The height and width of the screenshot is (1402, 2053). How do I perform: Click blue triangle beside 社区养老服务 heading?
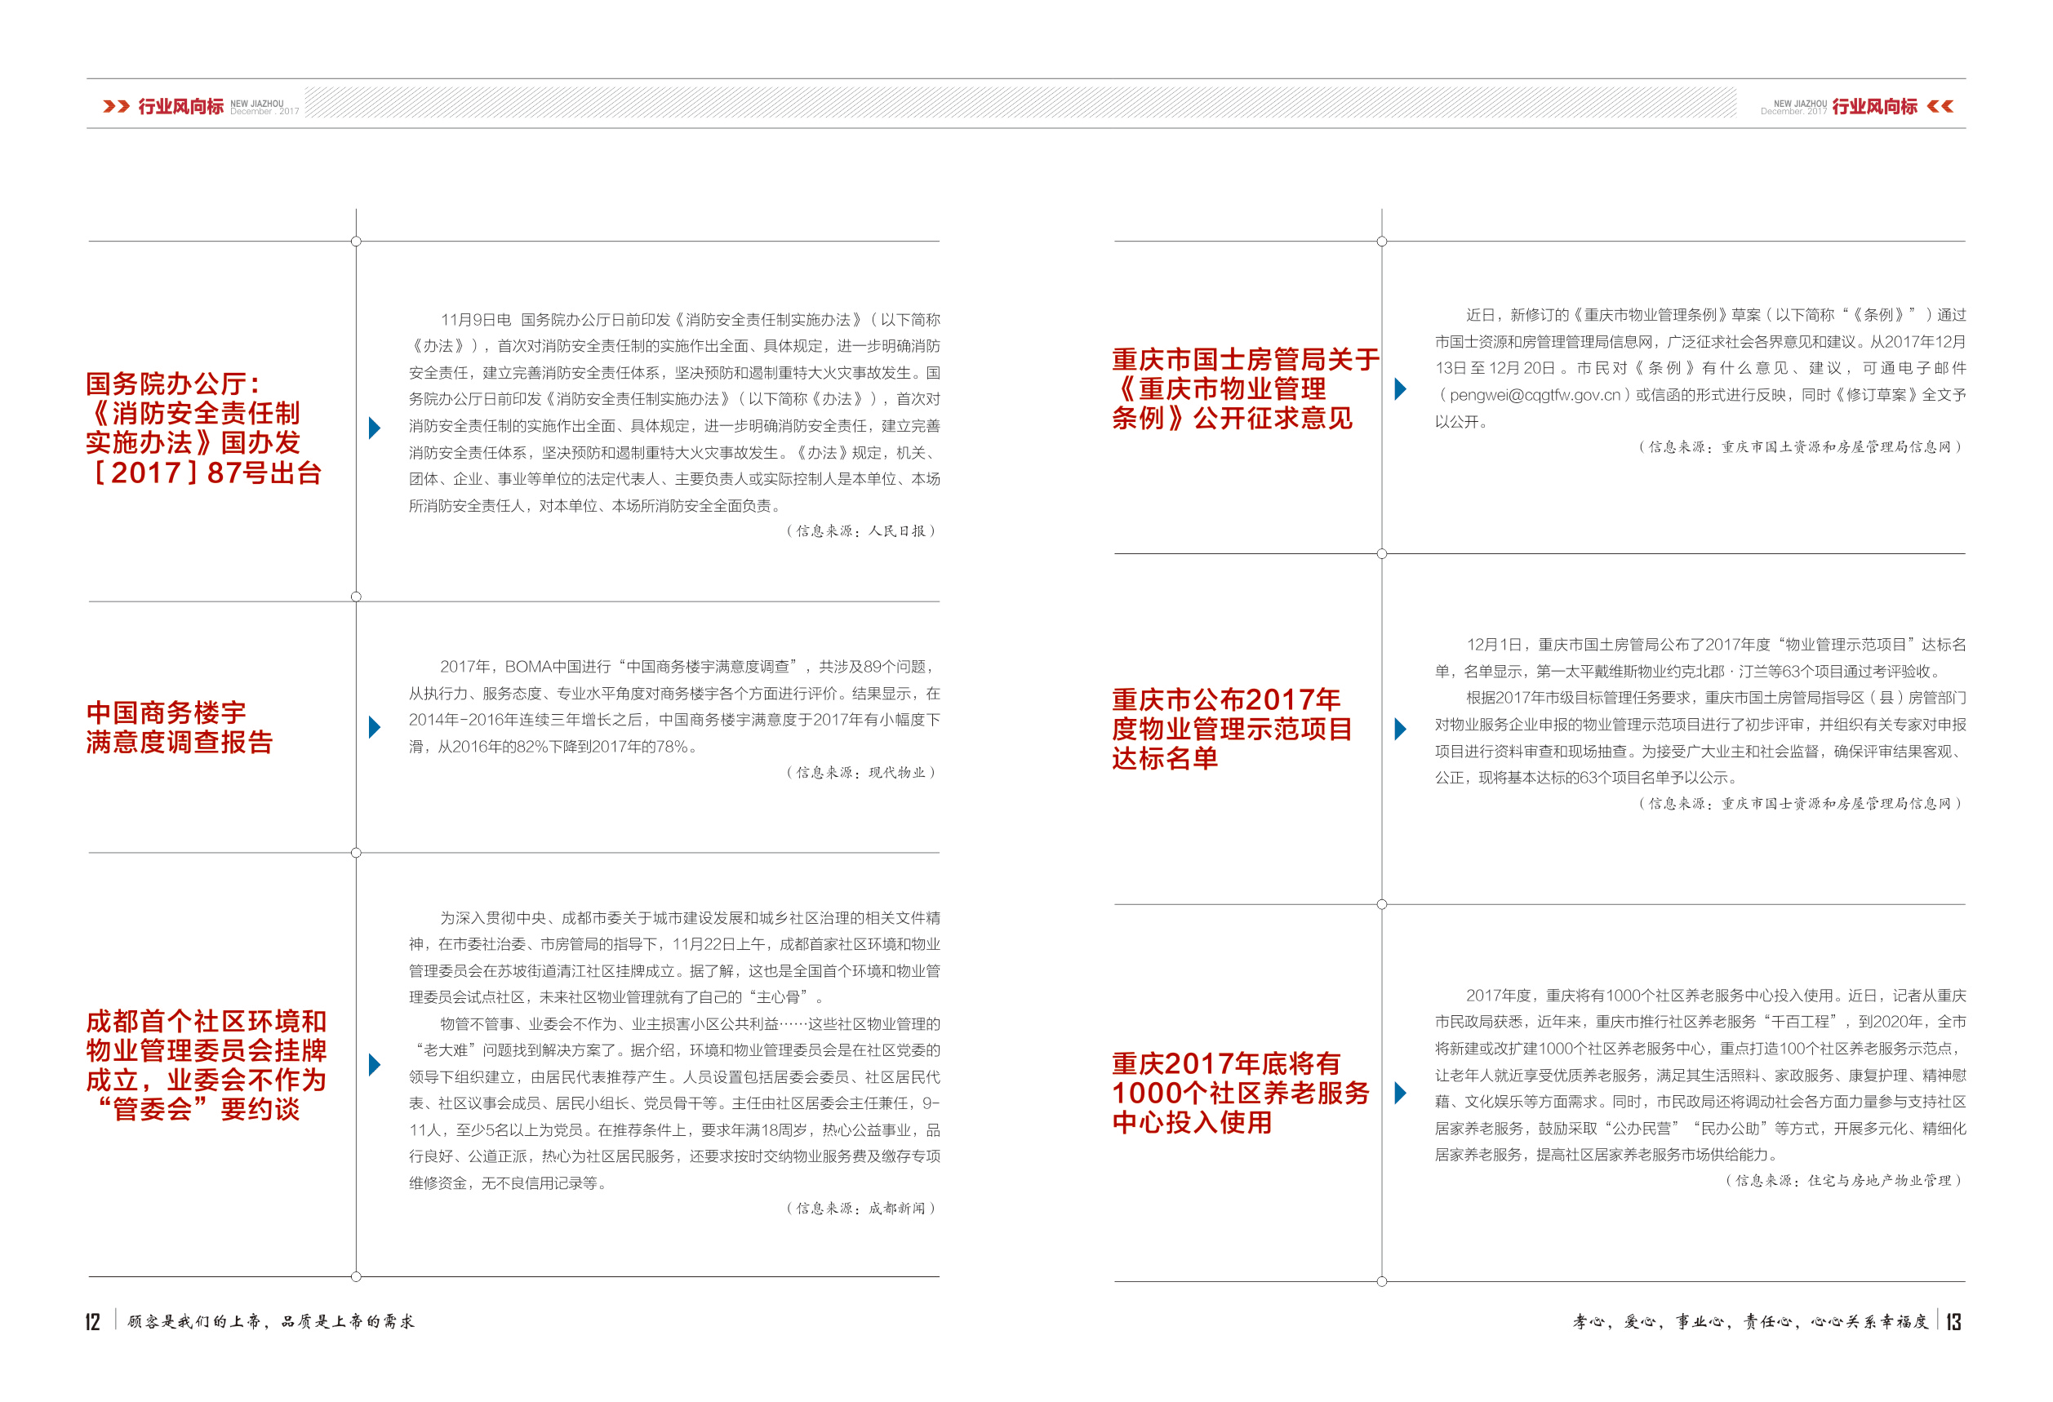click(1400, 1093)
